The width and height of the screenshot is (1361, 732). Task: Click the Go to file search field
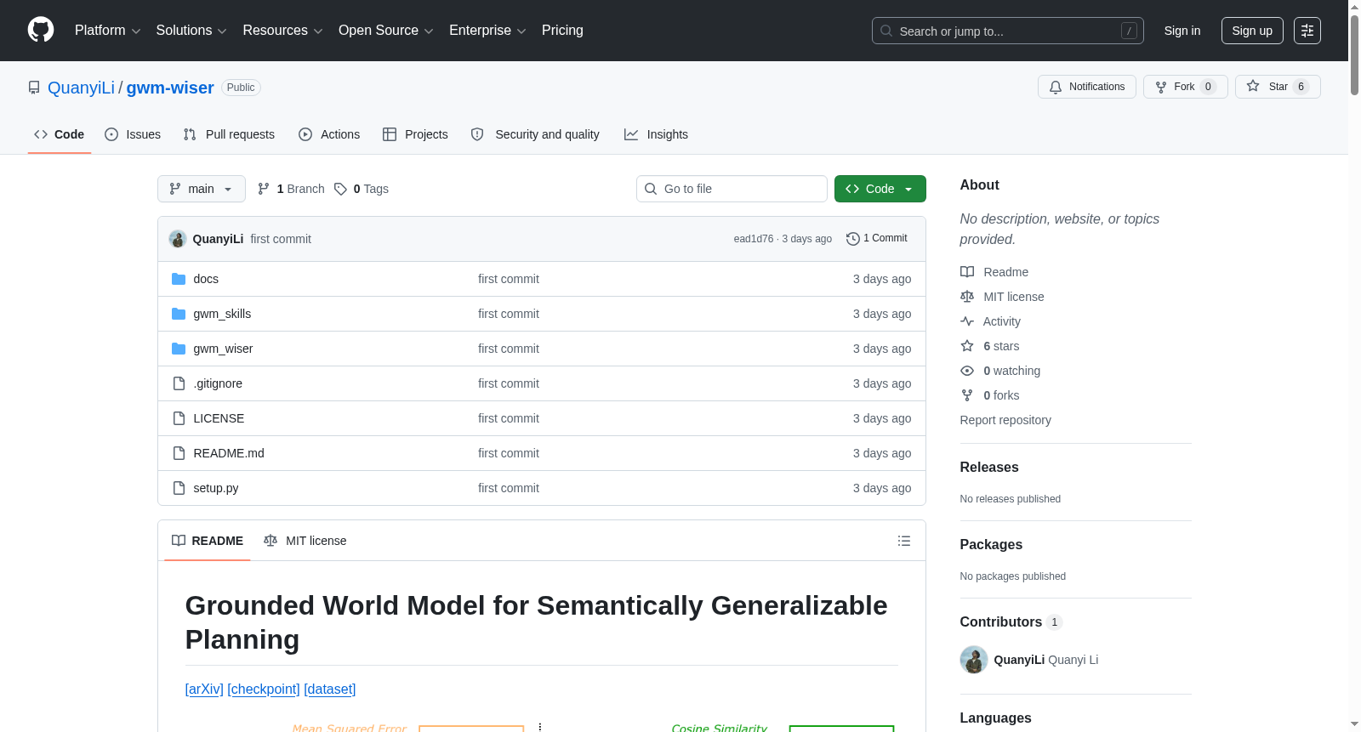[732, 189]
